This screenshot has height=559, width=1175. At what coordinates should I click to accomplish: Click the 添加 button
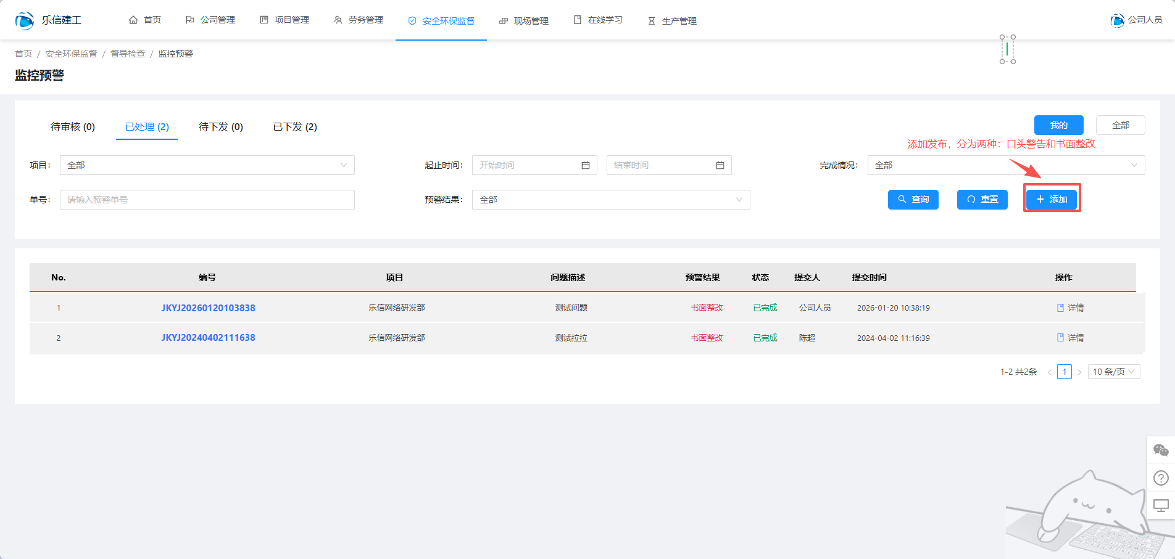[x=1052, y=199]
